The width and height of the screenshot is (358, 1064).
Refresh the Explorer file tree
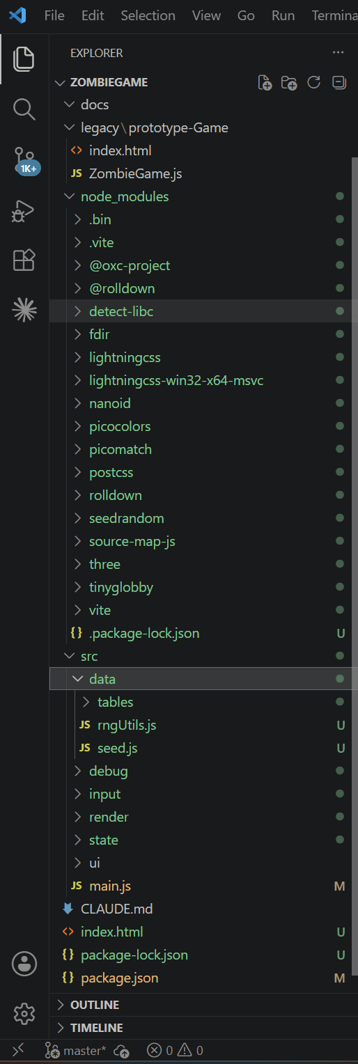(x=314, y=83)
